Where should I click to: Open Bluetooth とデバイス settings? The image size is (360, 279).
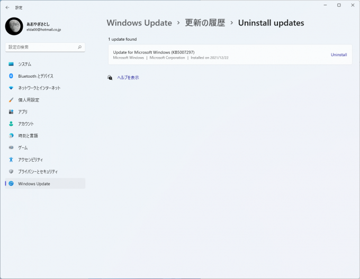pyautogui.click(x=45, y=76)
